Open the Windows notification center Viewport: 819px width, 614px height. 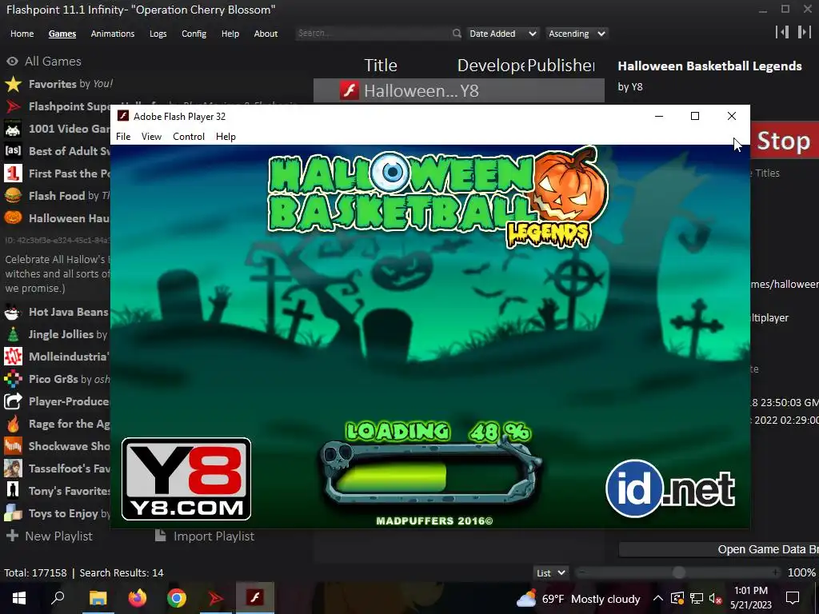coord(793,598)
